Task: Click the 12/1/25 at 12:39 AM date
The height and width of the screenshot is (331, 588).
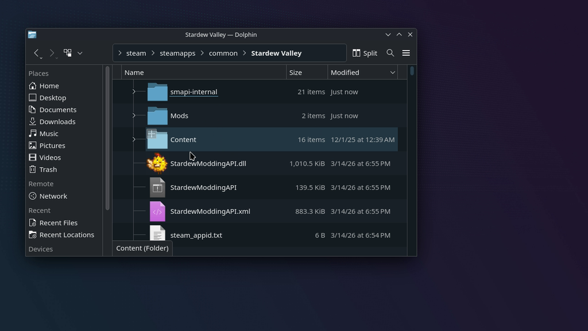Action: (x=363, y=140)
